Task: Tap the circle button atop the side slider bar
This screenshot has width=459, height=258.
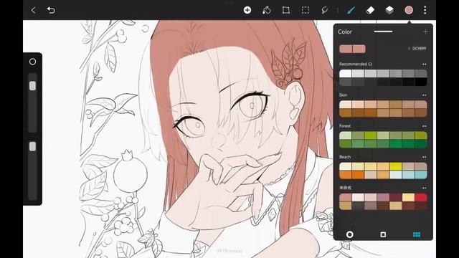Action: (x=32, y=62)
